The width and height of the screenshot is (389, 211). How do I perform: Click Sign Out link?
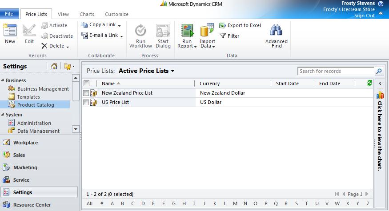(365, 16)
